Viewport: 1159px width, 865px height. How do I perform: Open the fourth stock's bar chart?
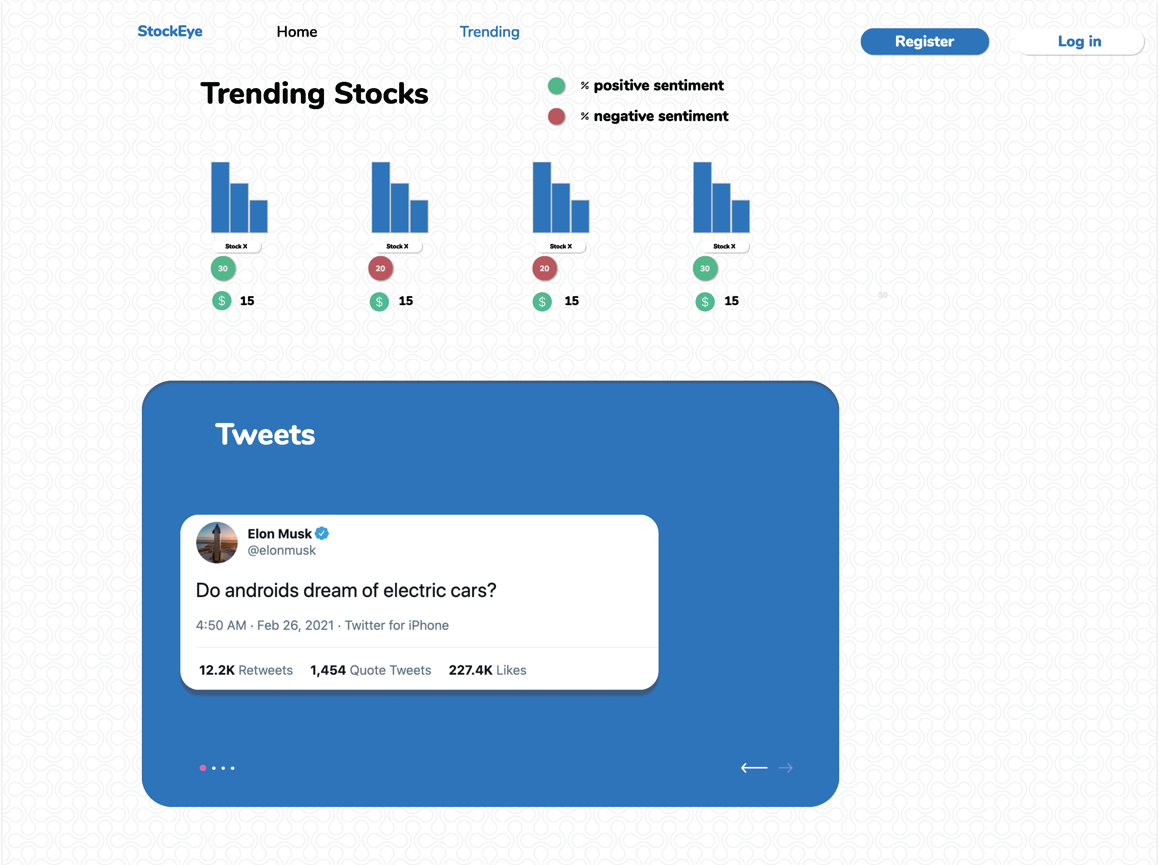tap(721, 198)
